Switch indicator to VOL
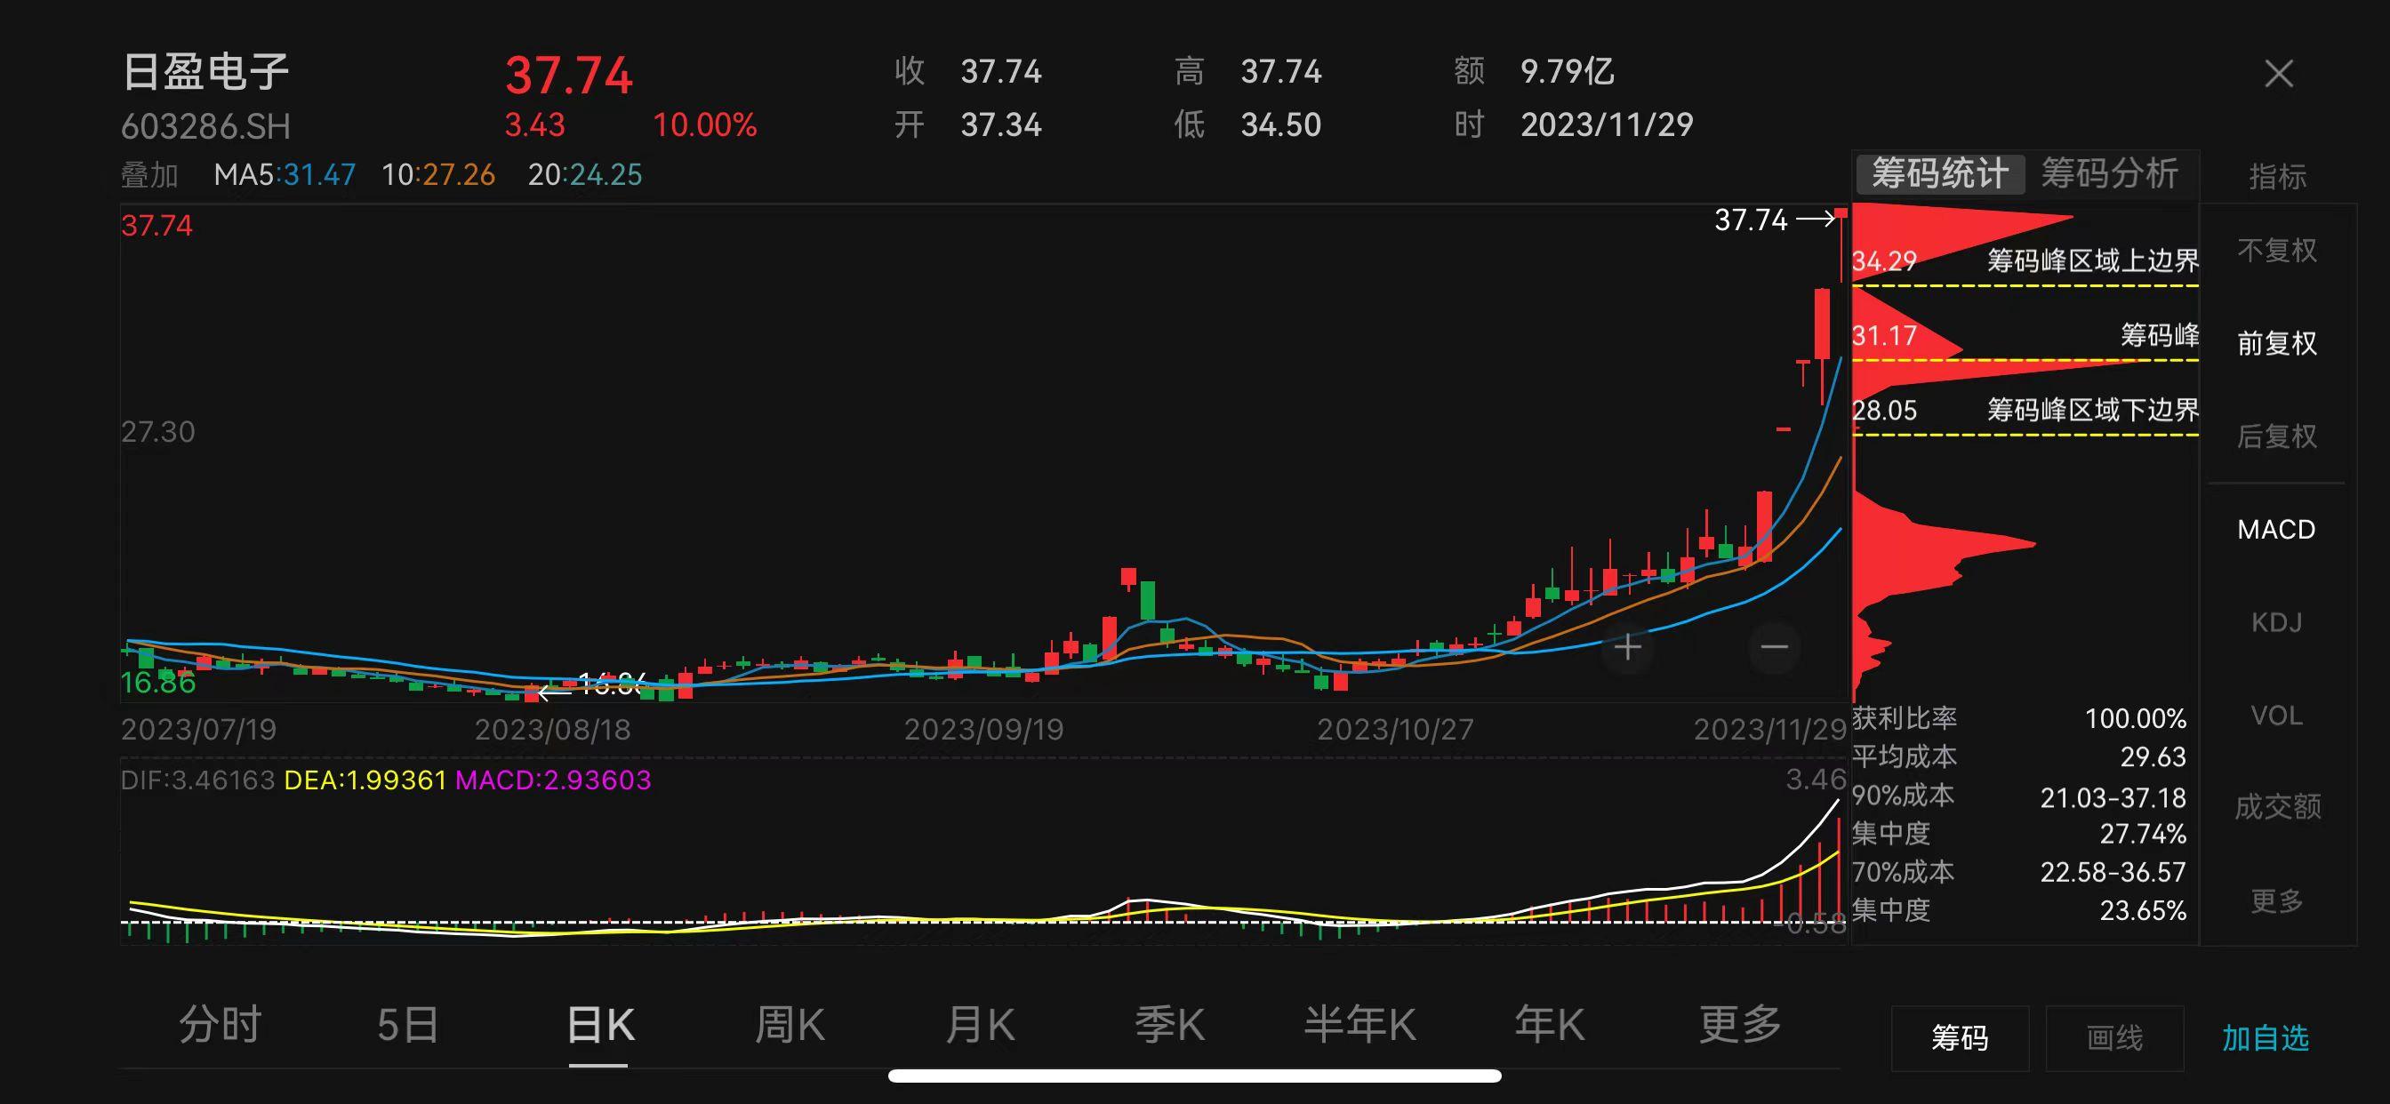The width and height of the screenshot is (2390, 1104). pyautogui.click(x=2277, y=716)
